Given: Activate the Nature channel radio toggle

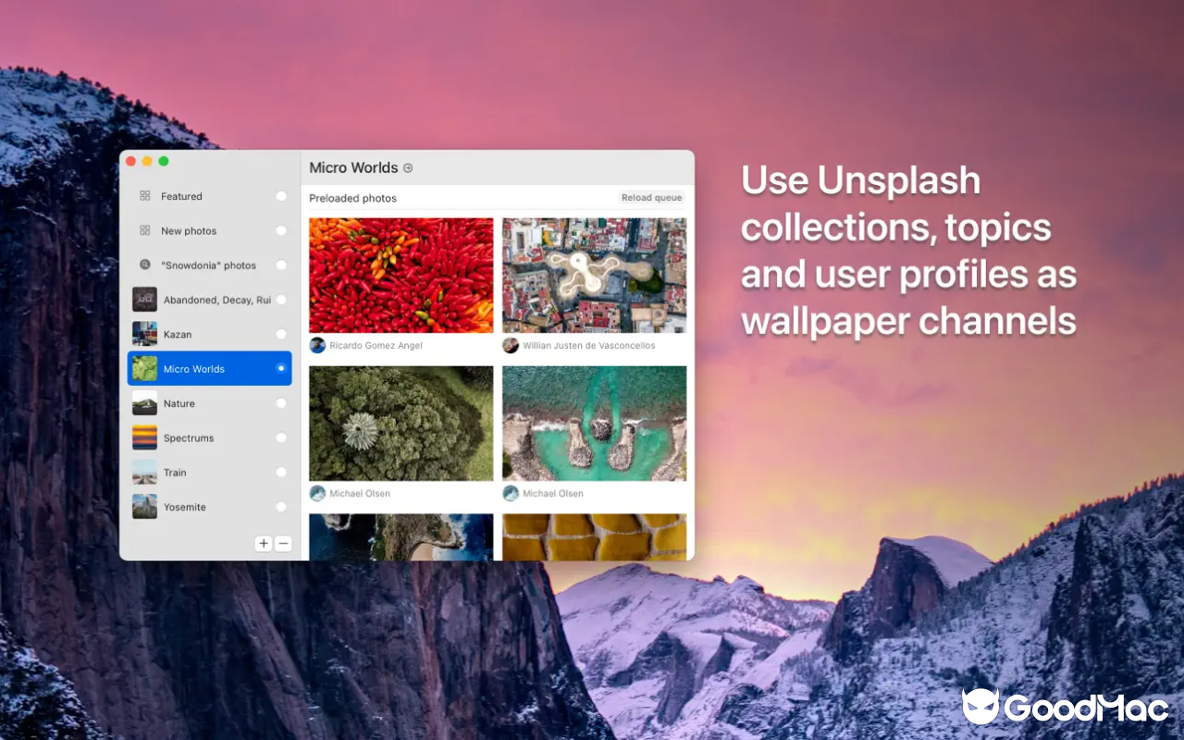Looking at the screenshot, I should [x=280, y=403].
